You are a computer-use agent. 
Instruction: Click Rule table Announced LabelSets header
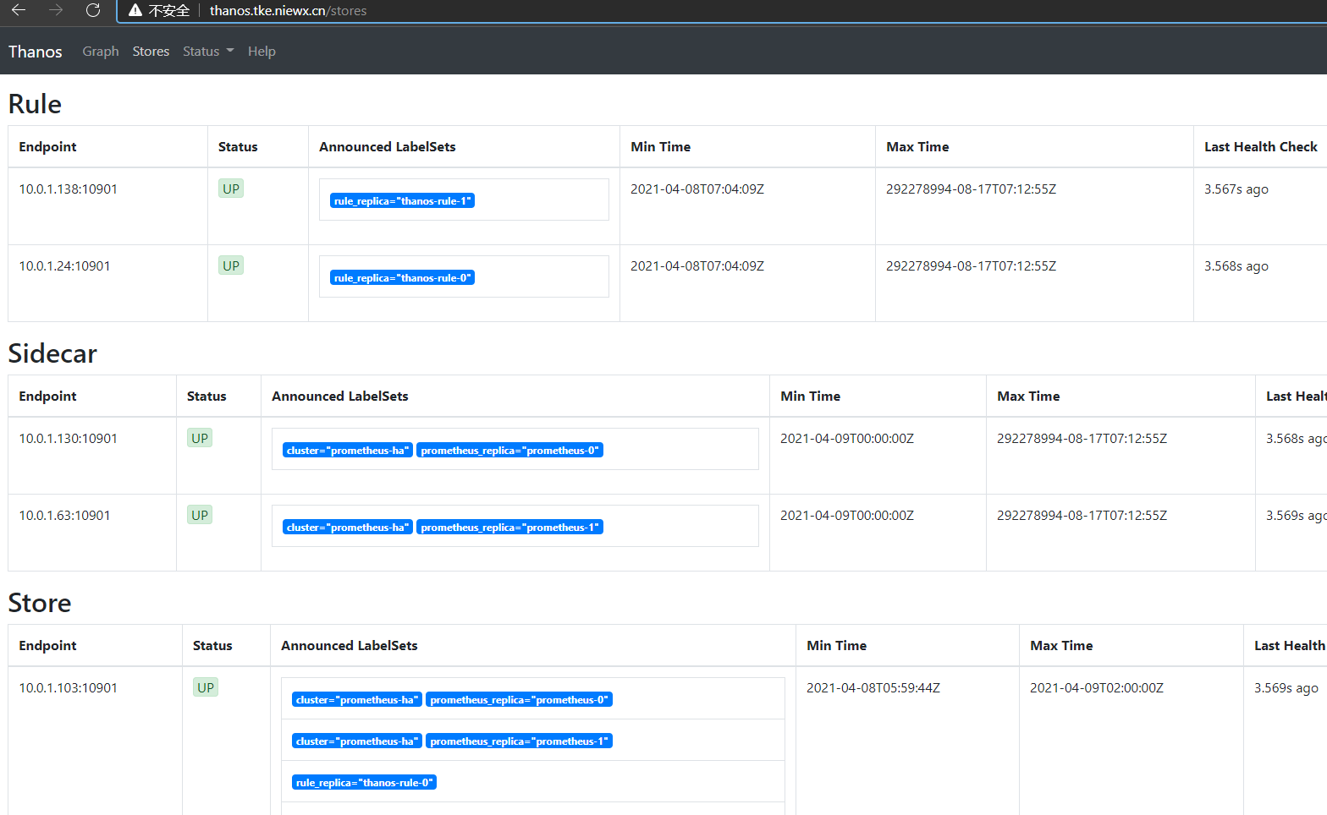[388, 147]
